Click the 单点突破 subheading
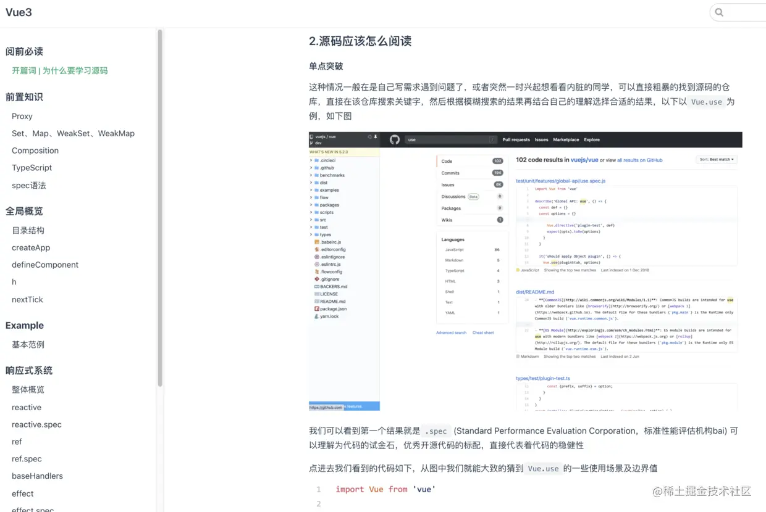 326,66
